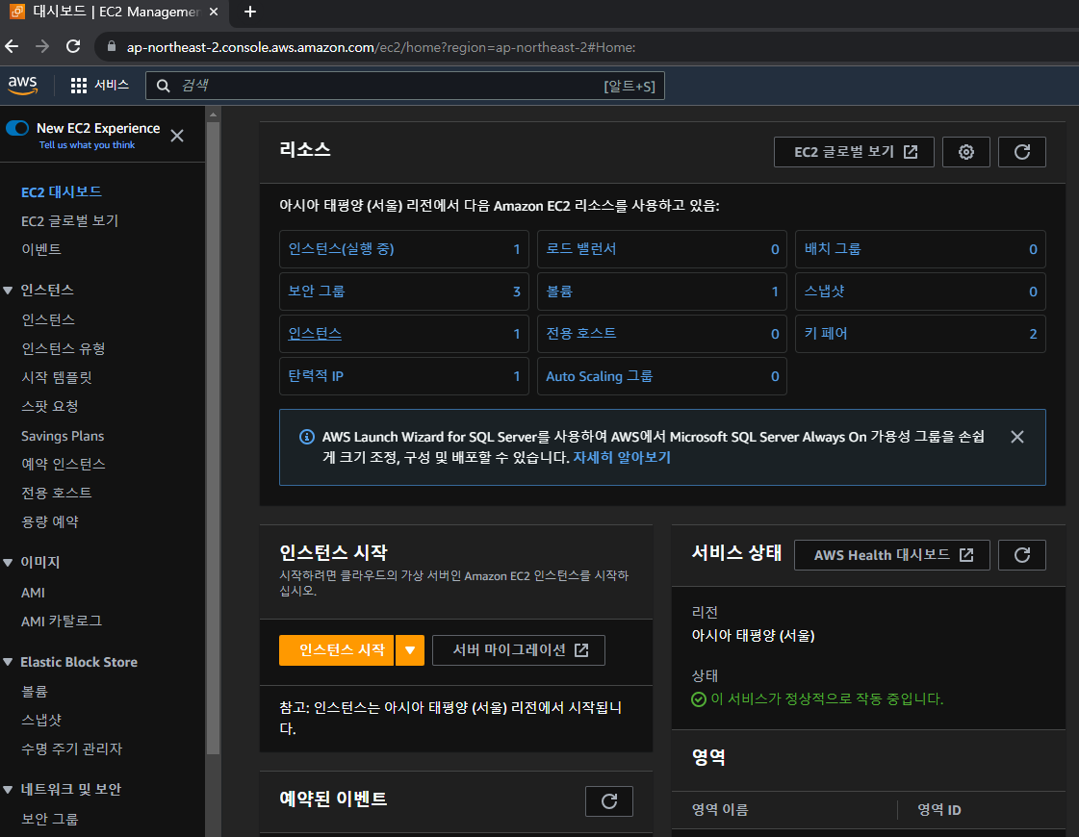Open AMI in sidebar
This screenshot has width=1079, height=837.
33,593
